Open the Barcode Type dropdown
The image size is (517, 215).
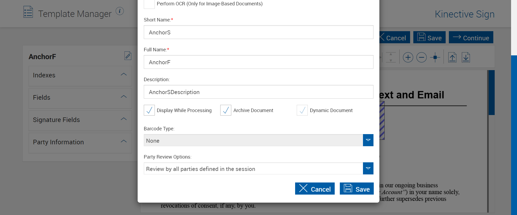[x=368, y=140]
